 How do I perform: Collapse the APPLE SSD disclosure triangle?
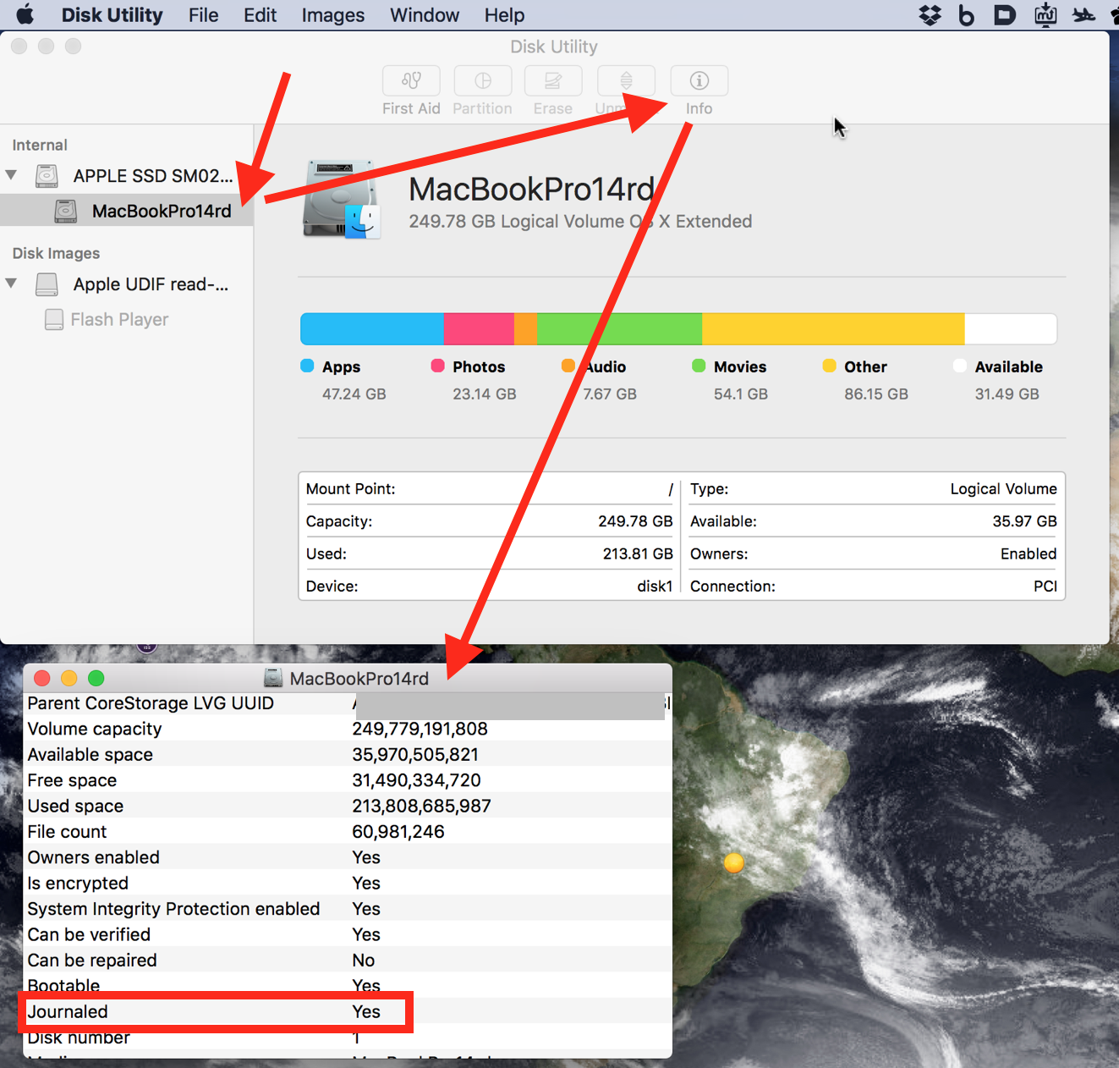tap(11, 175)
